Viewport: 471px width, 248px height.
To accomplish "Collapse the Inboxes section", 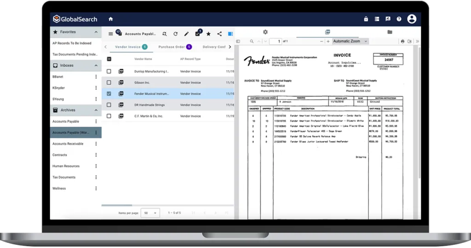I will click(96, 65).
